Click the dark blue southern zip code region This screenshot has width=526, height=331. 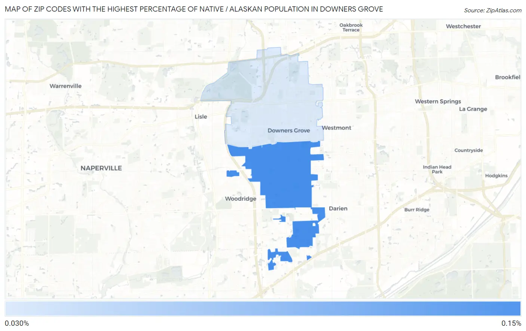click(x=286, y=176)
